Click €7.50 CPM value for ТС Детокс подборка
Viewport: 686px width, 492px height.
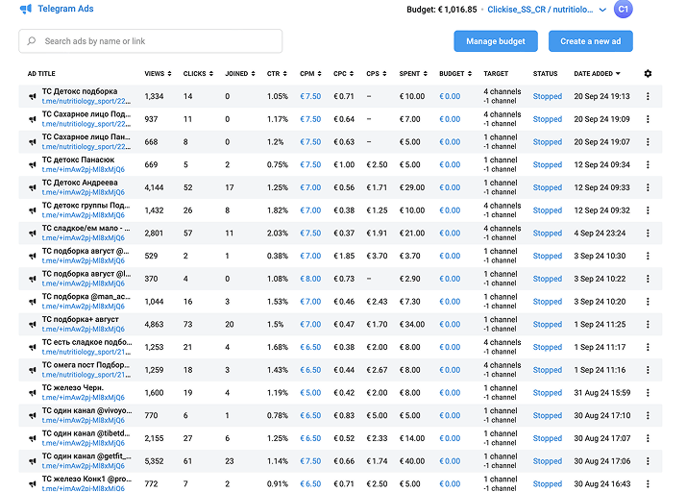[x=310, y=96]
